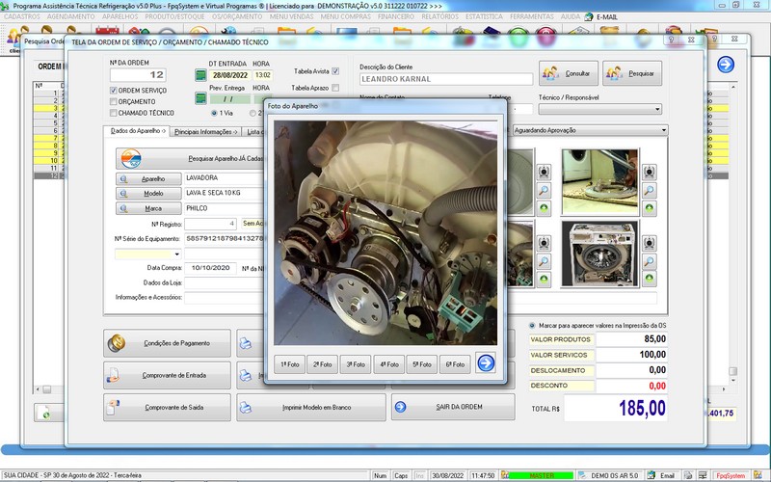
Task: Switch to Principais Informações tab
Action: [205, 131]
